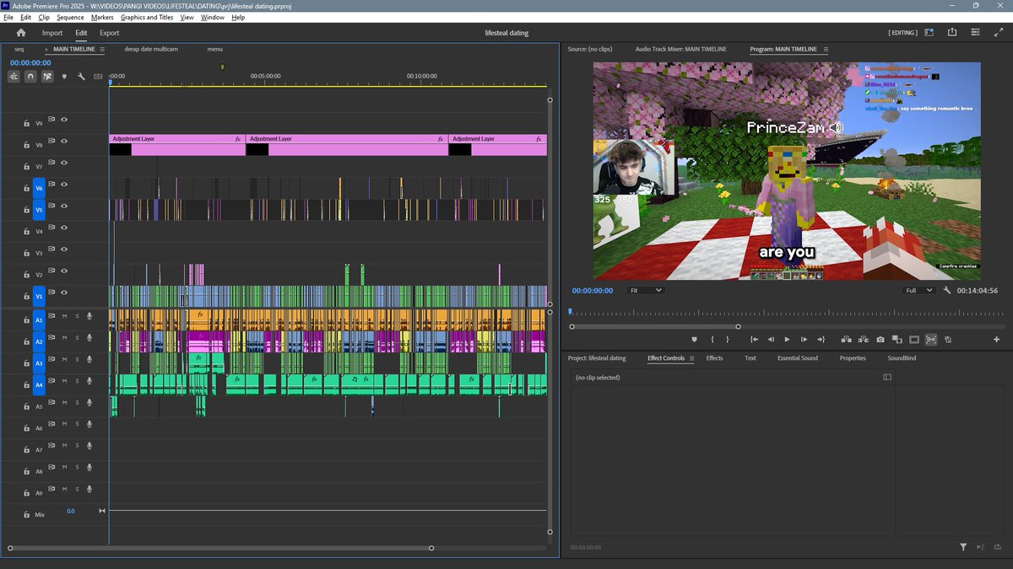This screenshot has height=569, width=1013.
Task: Open the File menu
Action: [x=8, y=17]
